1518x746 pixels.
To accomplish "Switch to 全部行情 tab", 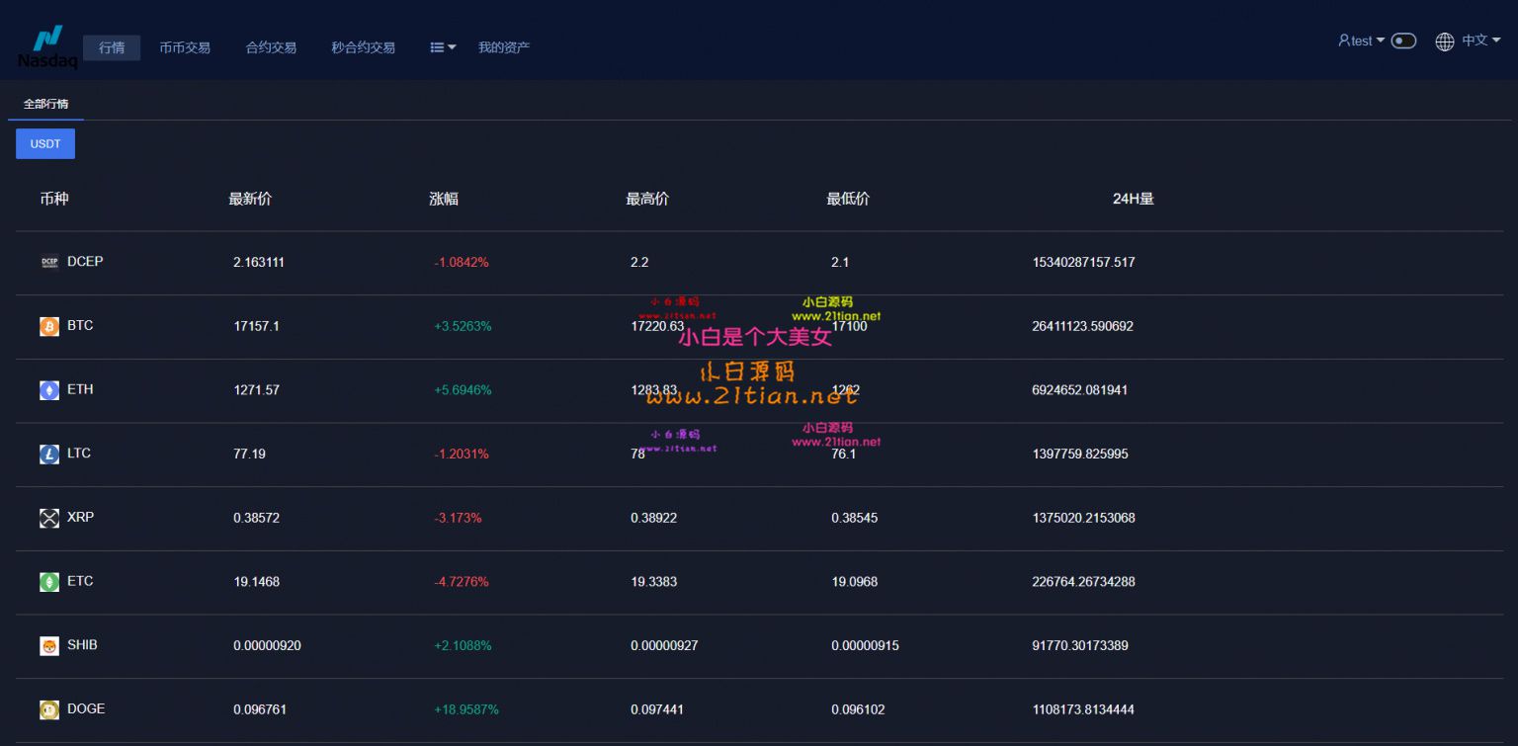I will pyautogui.click(x=45, y=104).
